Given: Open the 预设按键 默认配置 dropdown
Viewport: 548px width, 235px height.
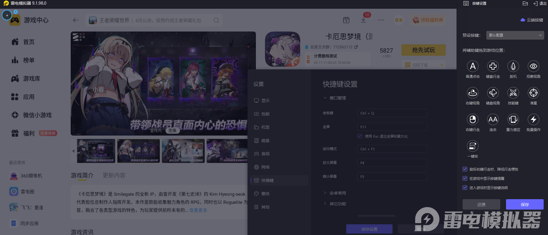Looking at the screenshot, I should click(x=515, y=35).
